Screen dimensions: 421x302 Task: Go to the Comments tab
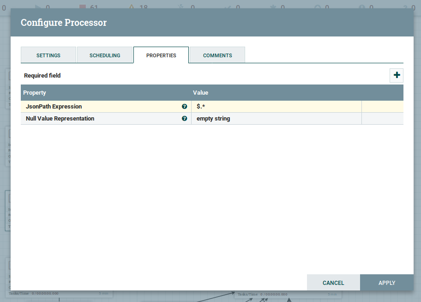coord(217,55)
